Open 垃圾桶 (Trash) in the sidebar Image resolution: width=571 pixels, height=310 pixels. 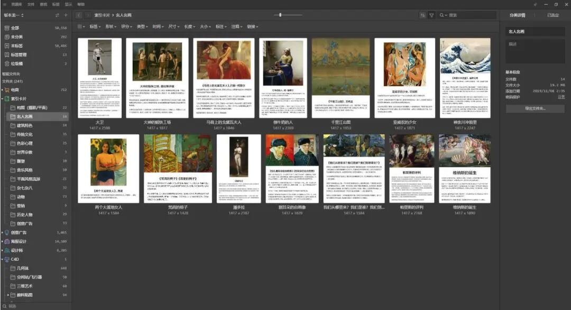36,64
